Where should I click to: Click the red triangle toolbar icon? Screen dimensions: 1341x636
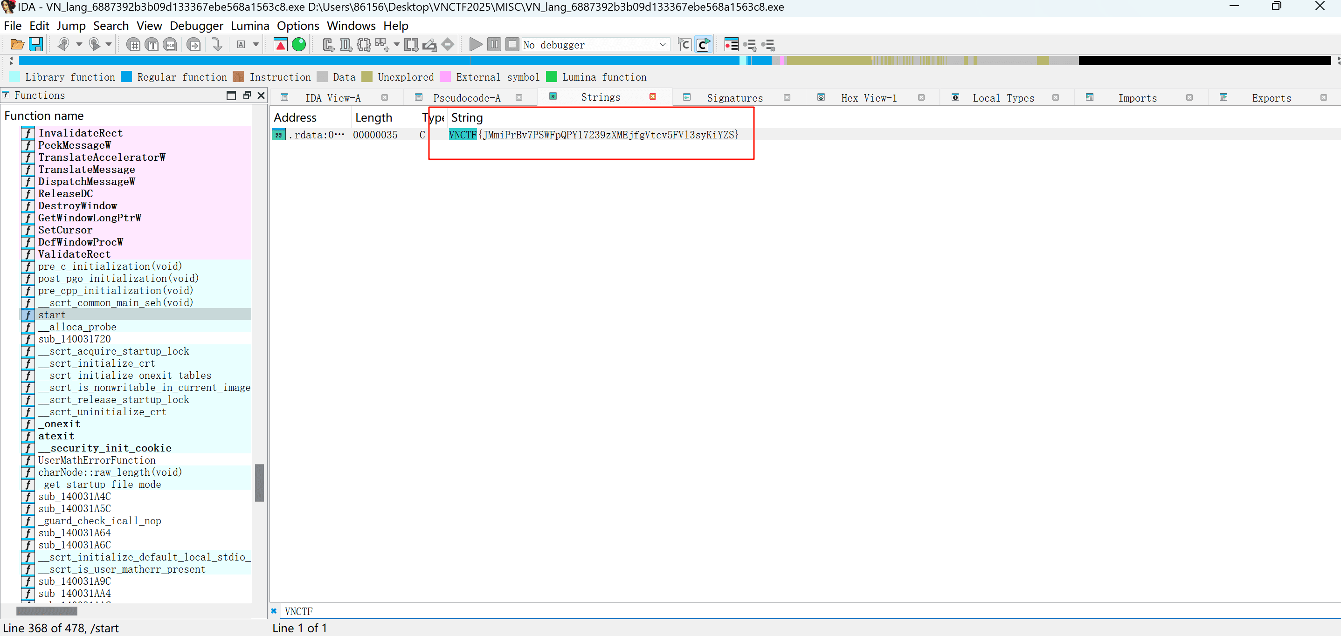[281, 45]
